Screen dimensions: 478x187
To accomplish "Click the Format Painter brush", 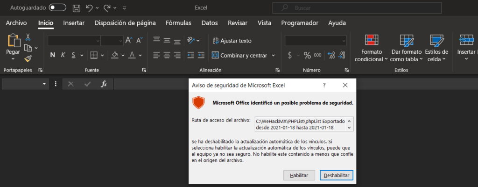I will 28,58.
